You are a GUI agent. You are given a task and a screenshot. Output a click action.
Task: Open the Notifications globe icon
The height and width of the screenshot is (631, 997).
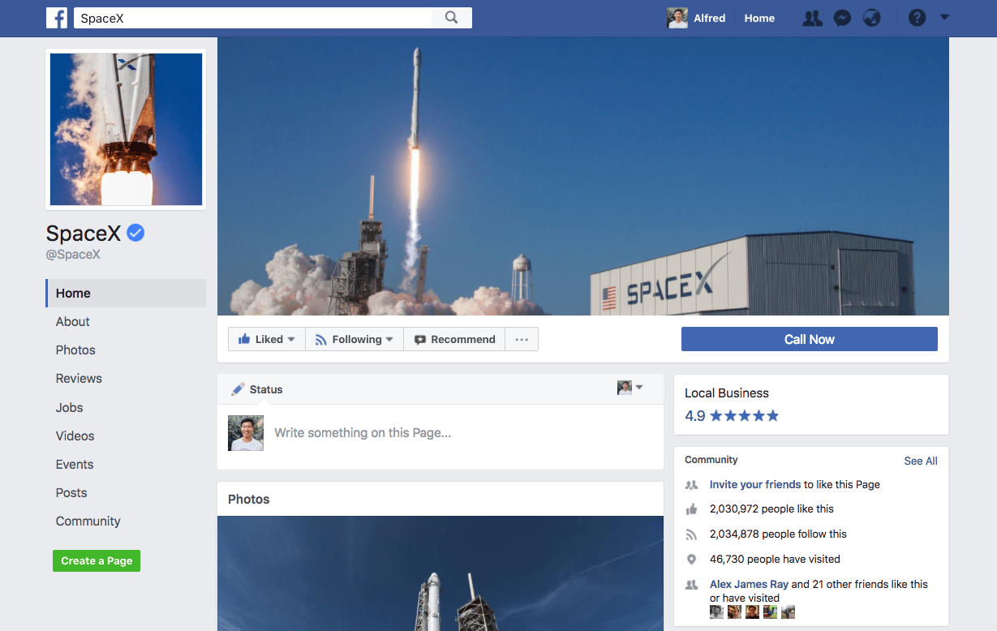tap(872, 18)
